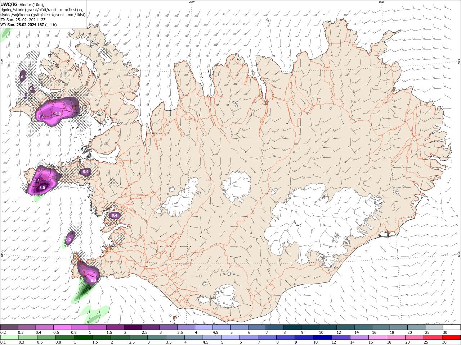Click the 0.8 value label at the Reykjanes peninsula

(x=94, y=280)
